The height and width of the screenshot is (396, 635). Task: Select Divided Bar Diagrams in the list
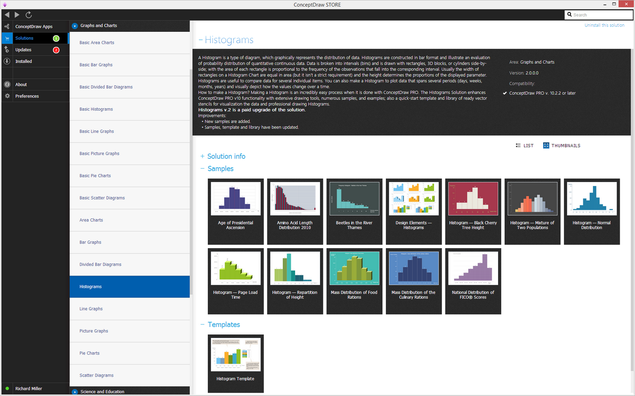tap(129, 264)
